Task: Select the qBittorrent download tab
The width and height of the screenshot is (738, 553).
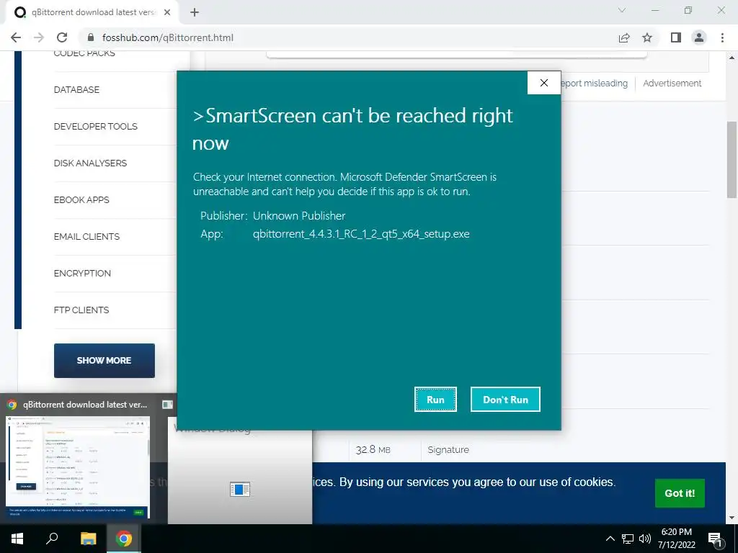Action: (x=92, y=13)
